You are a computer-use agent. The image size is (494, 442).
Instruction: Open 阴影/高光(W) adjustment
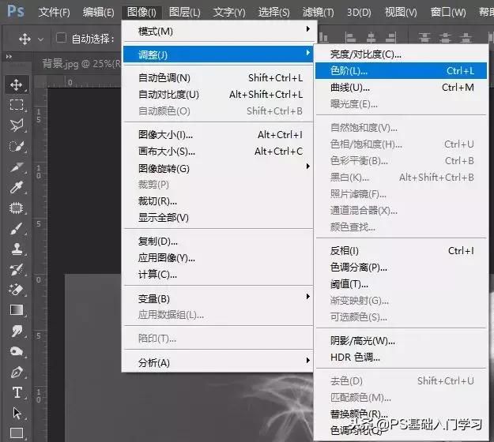[401, 341]
